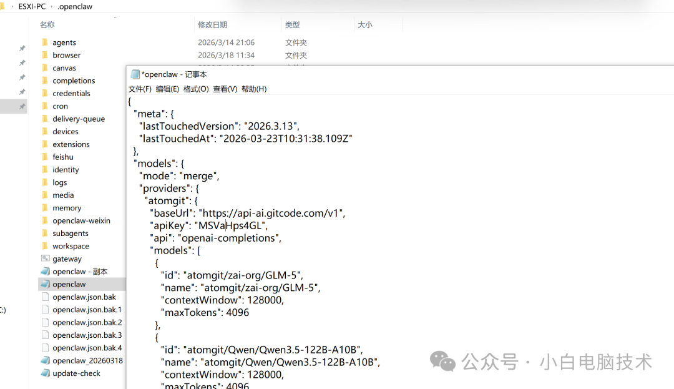
Task: Select the gateway script file icon
Action: tap(45, 259)
